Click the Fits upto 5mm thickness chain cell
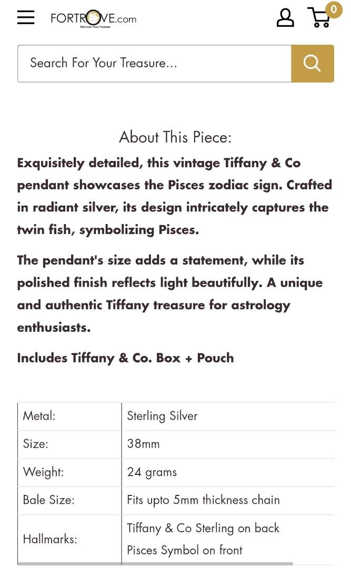This screenshot has width=351, height=568. point(203,500)
